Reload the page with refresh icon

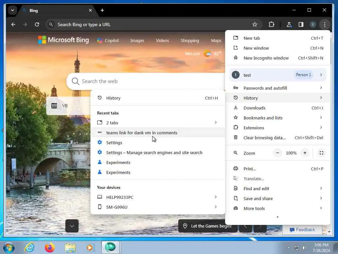point(37,24)
